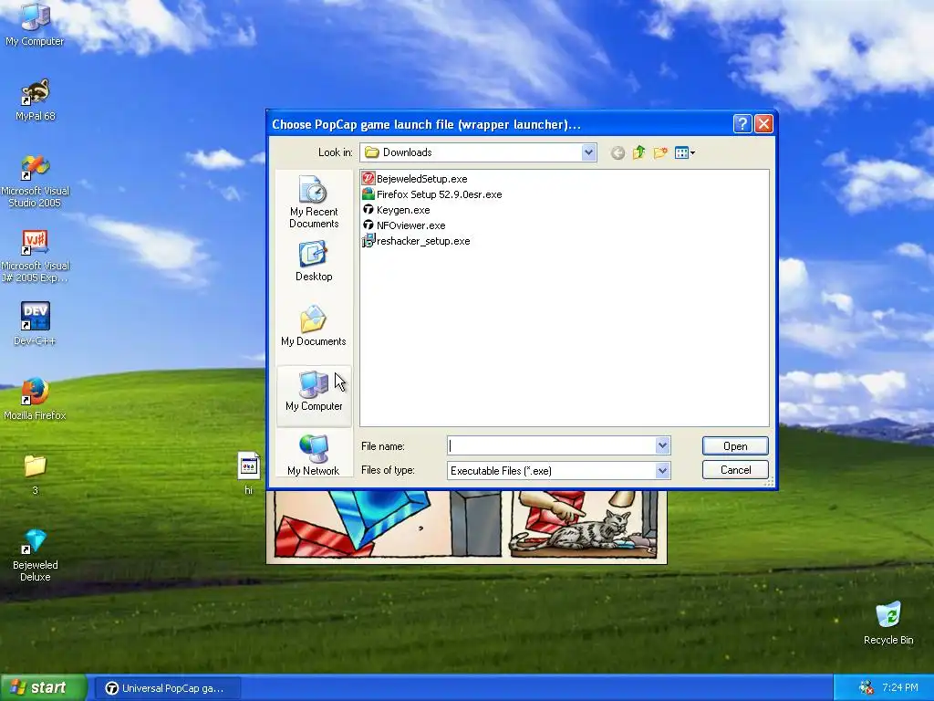Open the hi file on desktop
This screenshot has height=701, width=934.
tap(248, 474)
